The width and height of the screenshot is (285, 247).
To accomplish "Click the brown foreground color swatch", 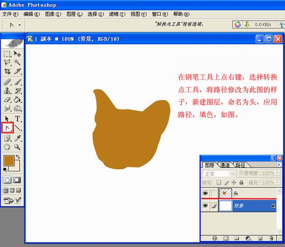I will (9, 161).
